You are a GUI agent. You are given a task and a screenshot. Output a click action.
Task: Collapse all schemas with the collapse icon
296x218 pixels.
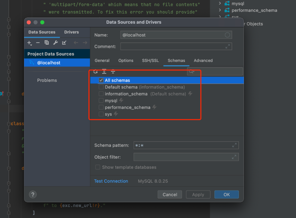(x=113, y=71)
